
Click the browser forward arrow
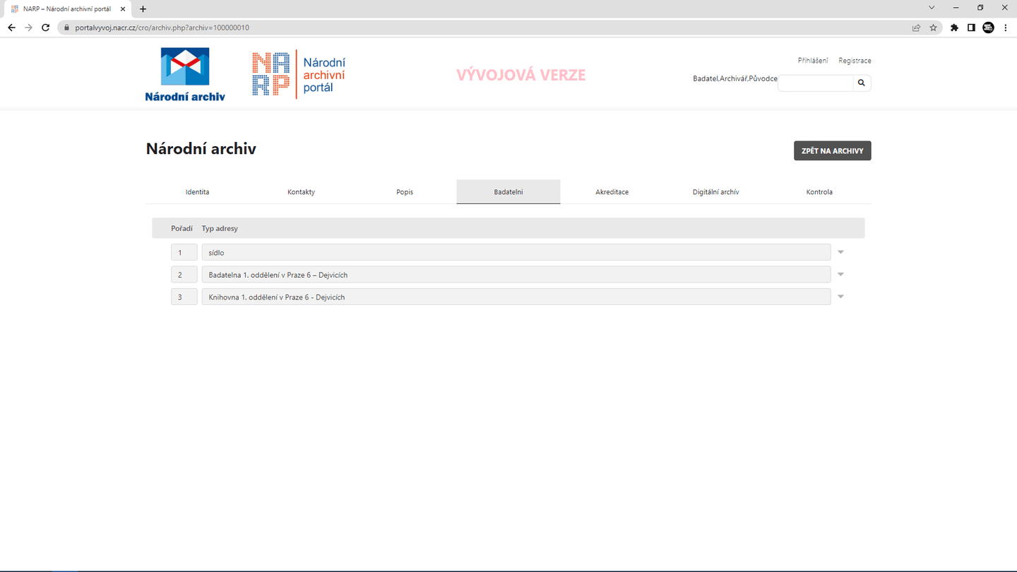[28, 28]
